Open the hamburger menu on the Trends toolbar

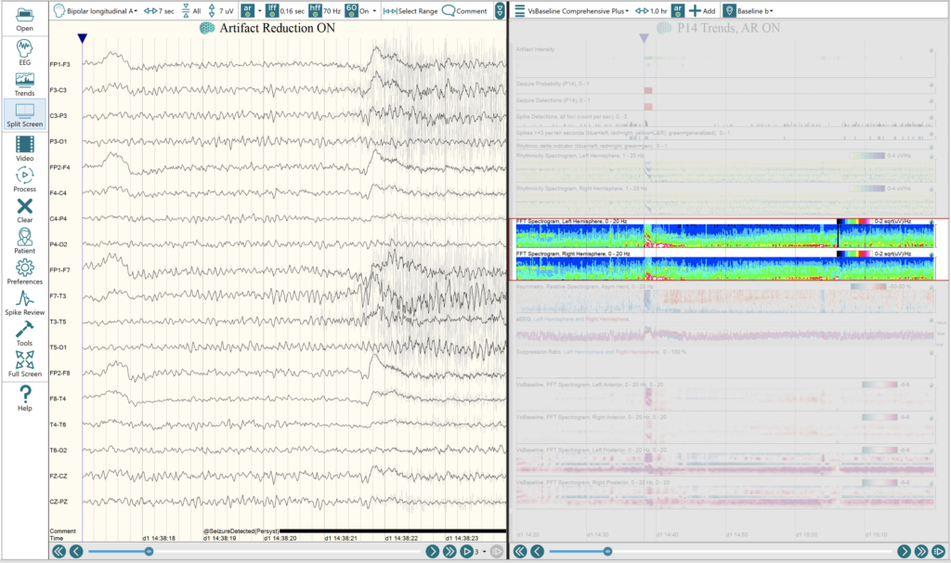pyautogui.click(x=520, y=10)
